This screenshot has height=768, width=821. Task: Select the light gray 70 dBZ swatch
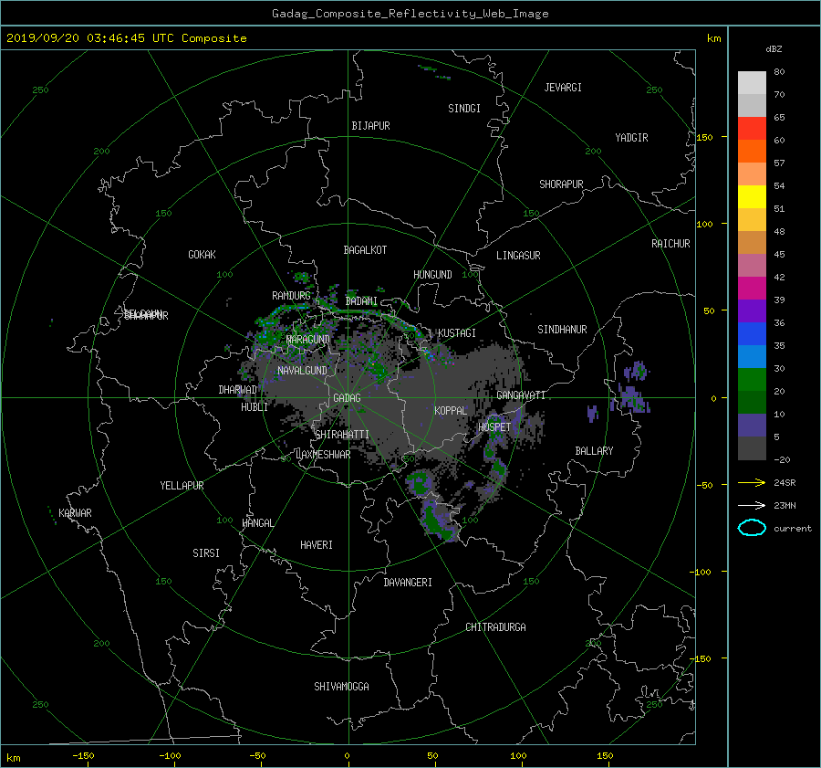(752, 83)
